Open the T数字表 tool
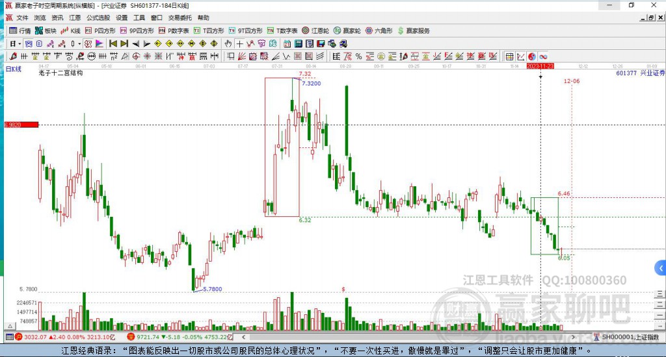The image size is (666, 357). 282,31
